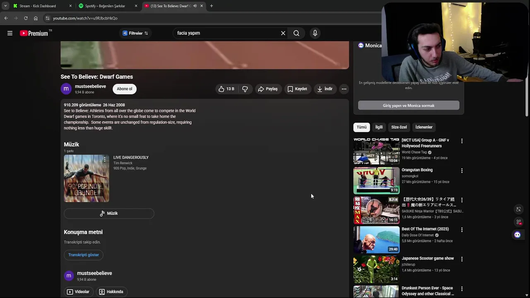Open the tab search dropdown arrow
Viewport: 530px width, 298px height.
tap(5, 6)
